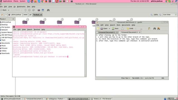Select Downloads in the Places sidebar

[6, 53]
